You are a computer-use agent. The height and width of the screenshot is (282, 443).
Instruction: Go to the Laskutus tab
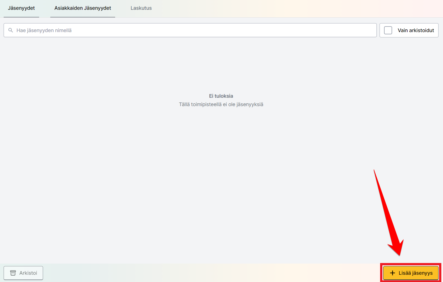pyautogui.click(x=141, y=8)
